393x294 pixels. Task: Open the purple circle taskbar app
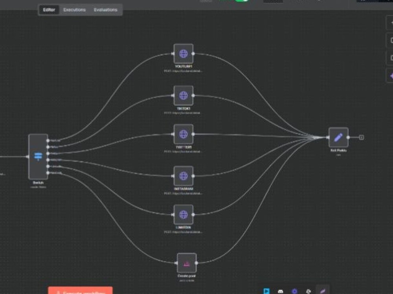pyautogui.click(x=294, y=291)
